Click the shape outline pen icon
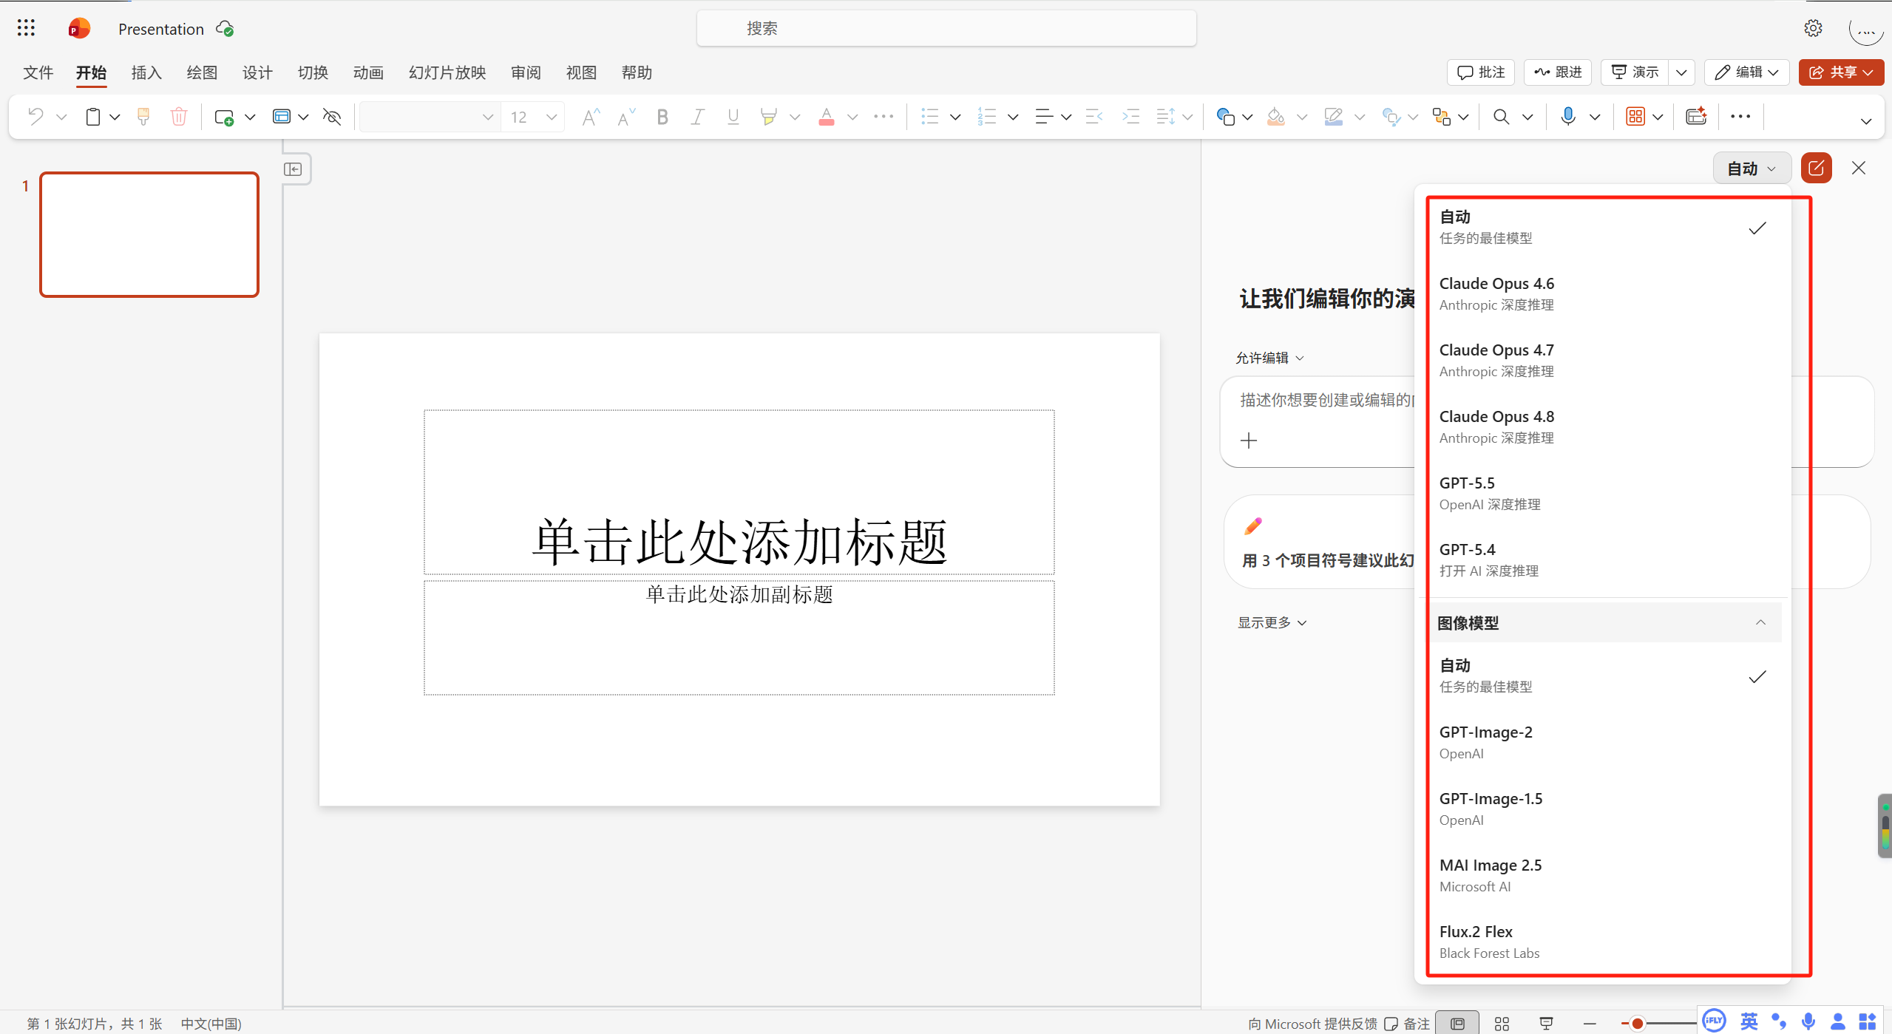Screen dimensions: 1892x1034 click(x=1333, y=117)
